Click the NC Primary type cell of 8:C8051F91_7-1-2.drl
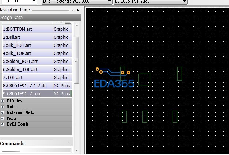229x155 pixels. 61,85
